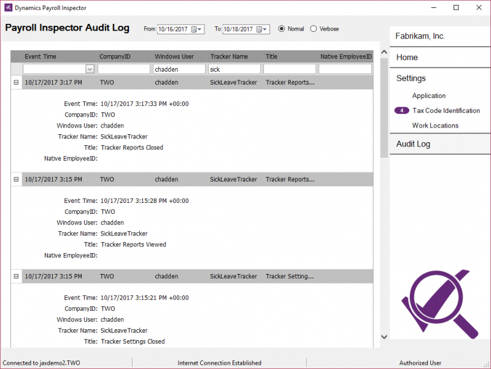
Task: Collapse the 3:17 PM audit row
Action: (x=17, y=83)
